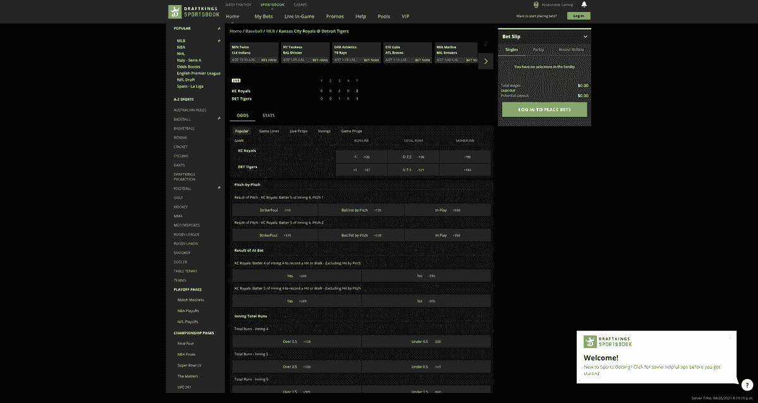Click the right arrow on game carousel
The width and height of the screenshot is (758, 403).
pos(485,61)
